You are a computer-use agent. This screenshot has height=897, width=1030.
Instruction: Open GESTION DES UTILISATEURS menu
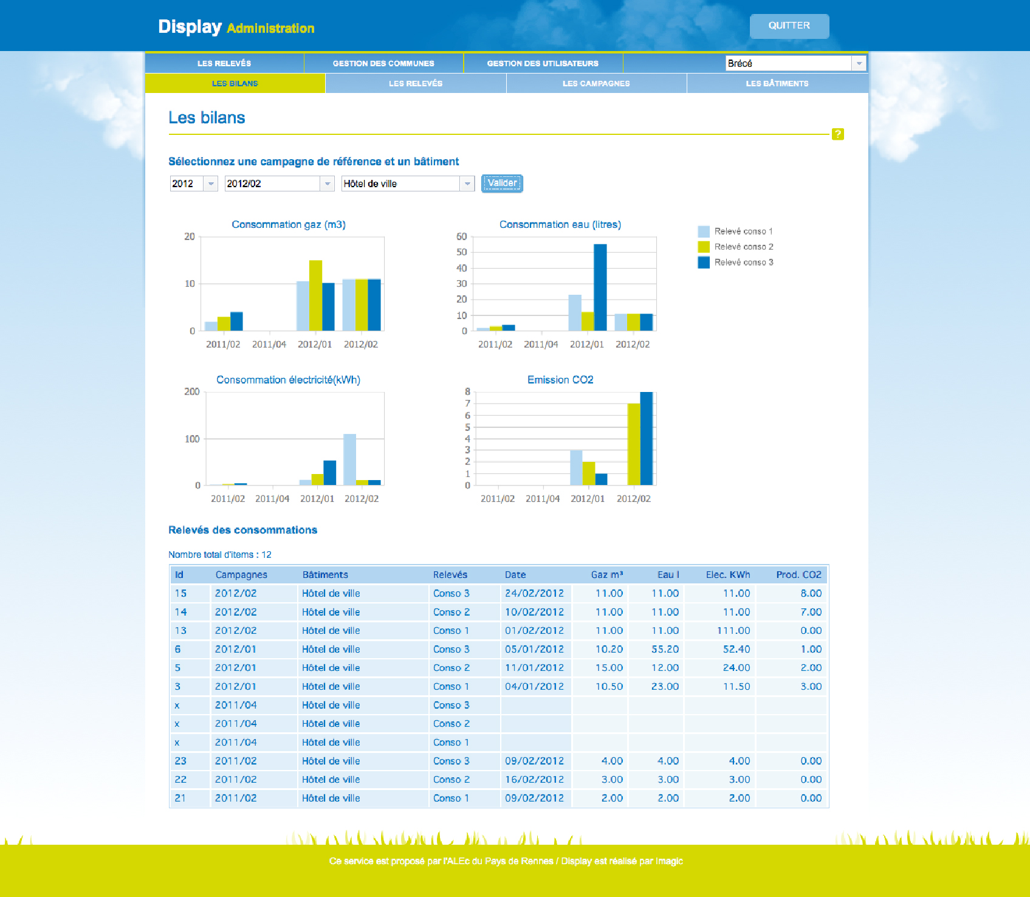[543, 63]
